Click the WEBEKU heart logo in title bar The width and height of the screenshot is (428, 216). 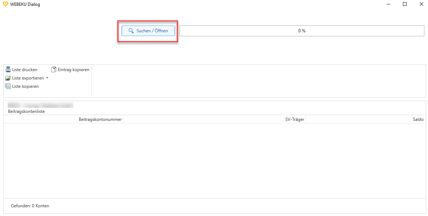pos(5,4)
